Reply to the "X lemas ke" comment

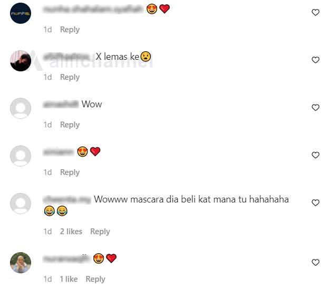pyautogui.click(x=70, y=77)
